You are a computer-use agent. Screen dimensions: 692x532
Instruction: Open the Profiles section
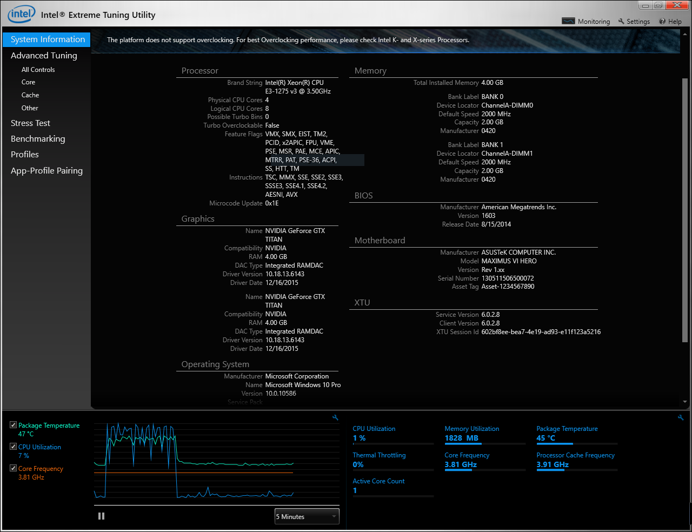[x=25, y=155]
